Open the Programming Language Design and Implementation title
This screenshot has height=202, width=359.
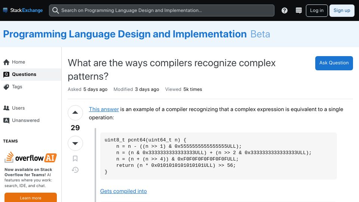click(125, 34)
